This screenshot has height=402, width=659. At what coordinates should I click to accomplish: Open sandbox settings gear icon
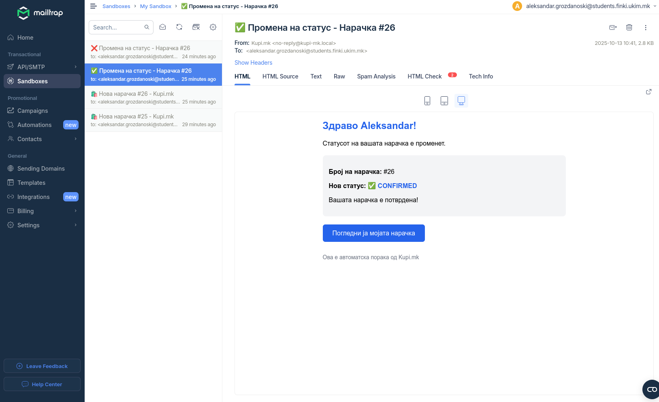click(213, 27)
